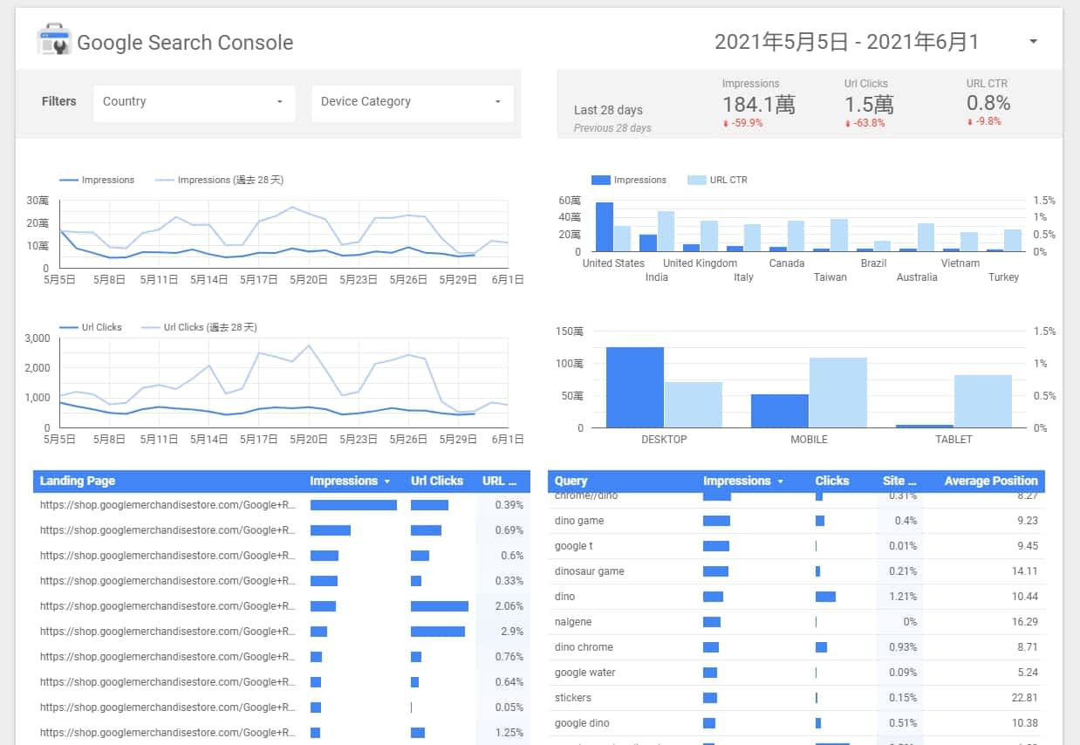Select the URL CTR 0.8% scorecard
Viewport: 1080px width, 745px height.
tap(988, 104)
